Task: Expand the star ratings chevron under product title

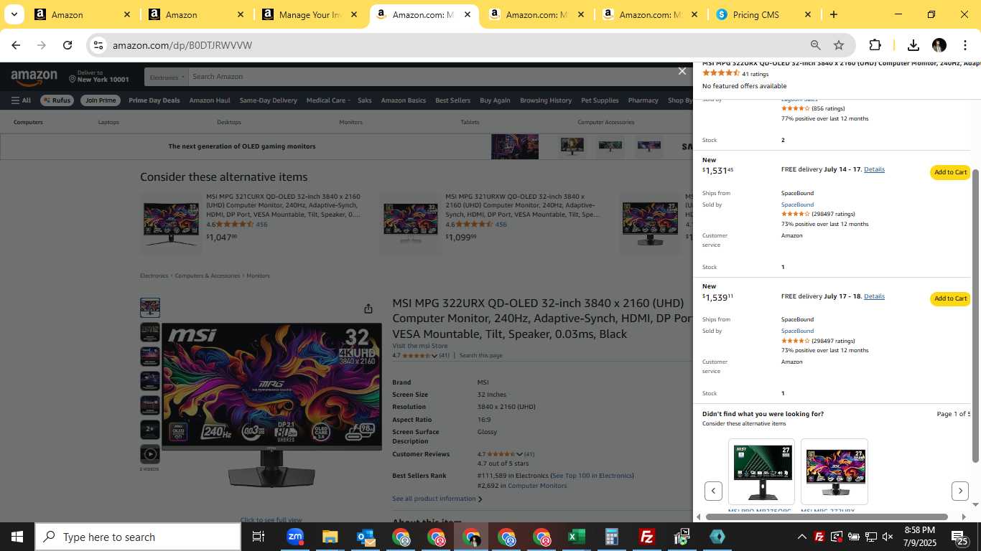Action: click(434, 356)
